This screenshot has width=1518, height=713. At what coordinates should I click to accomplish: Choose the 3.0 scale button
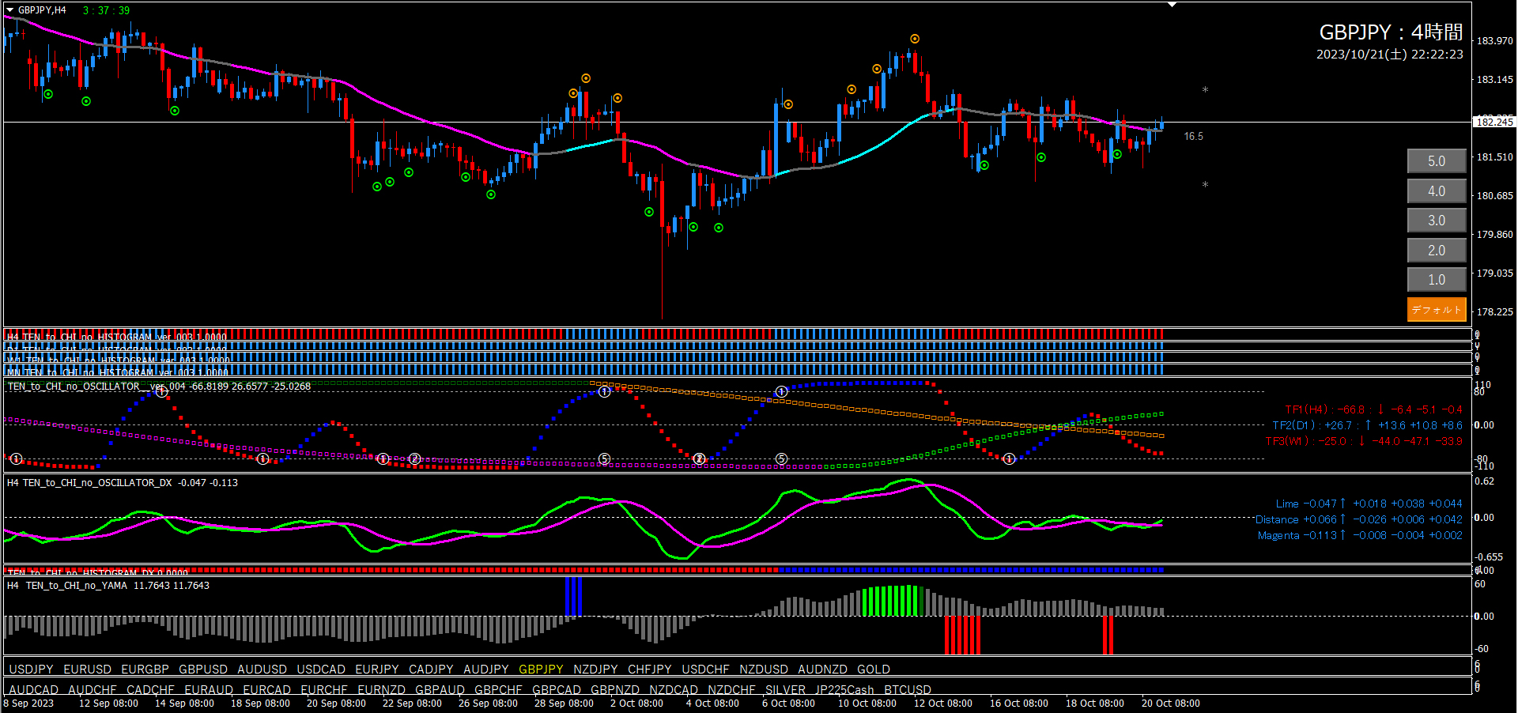(1437, 221)
